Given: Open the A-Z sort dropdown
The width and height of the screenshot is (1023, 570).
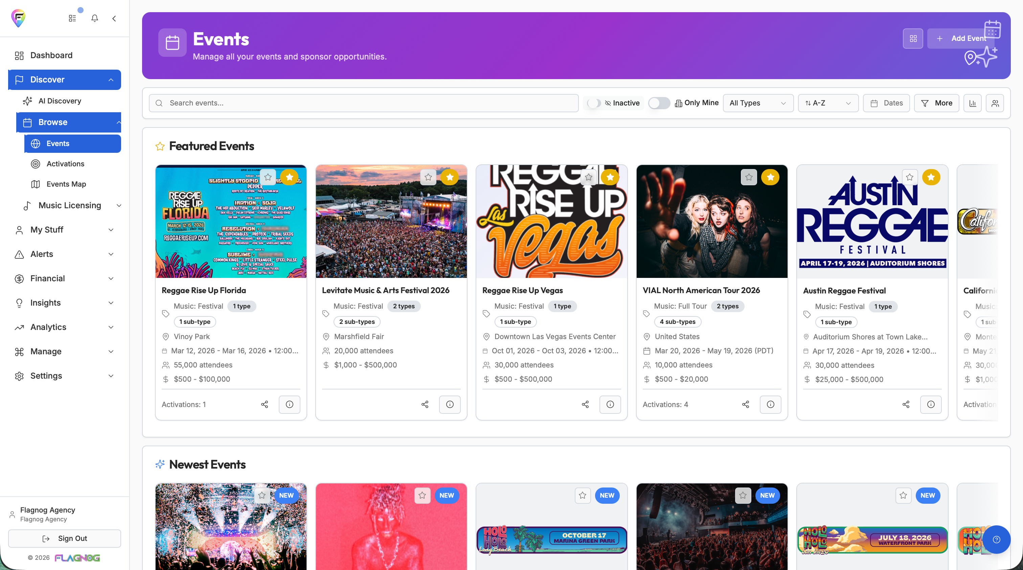Looking at the screenshot, I should tap(827, 103).
